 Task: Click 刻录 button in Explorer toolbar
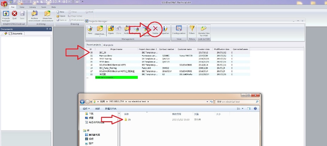tap(98, 109)
